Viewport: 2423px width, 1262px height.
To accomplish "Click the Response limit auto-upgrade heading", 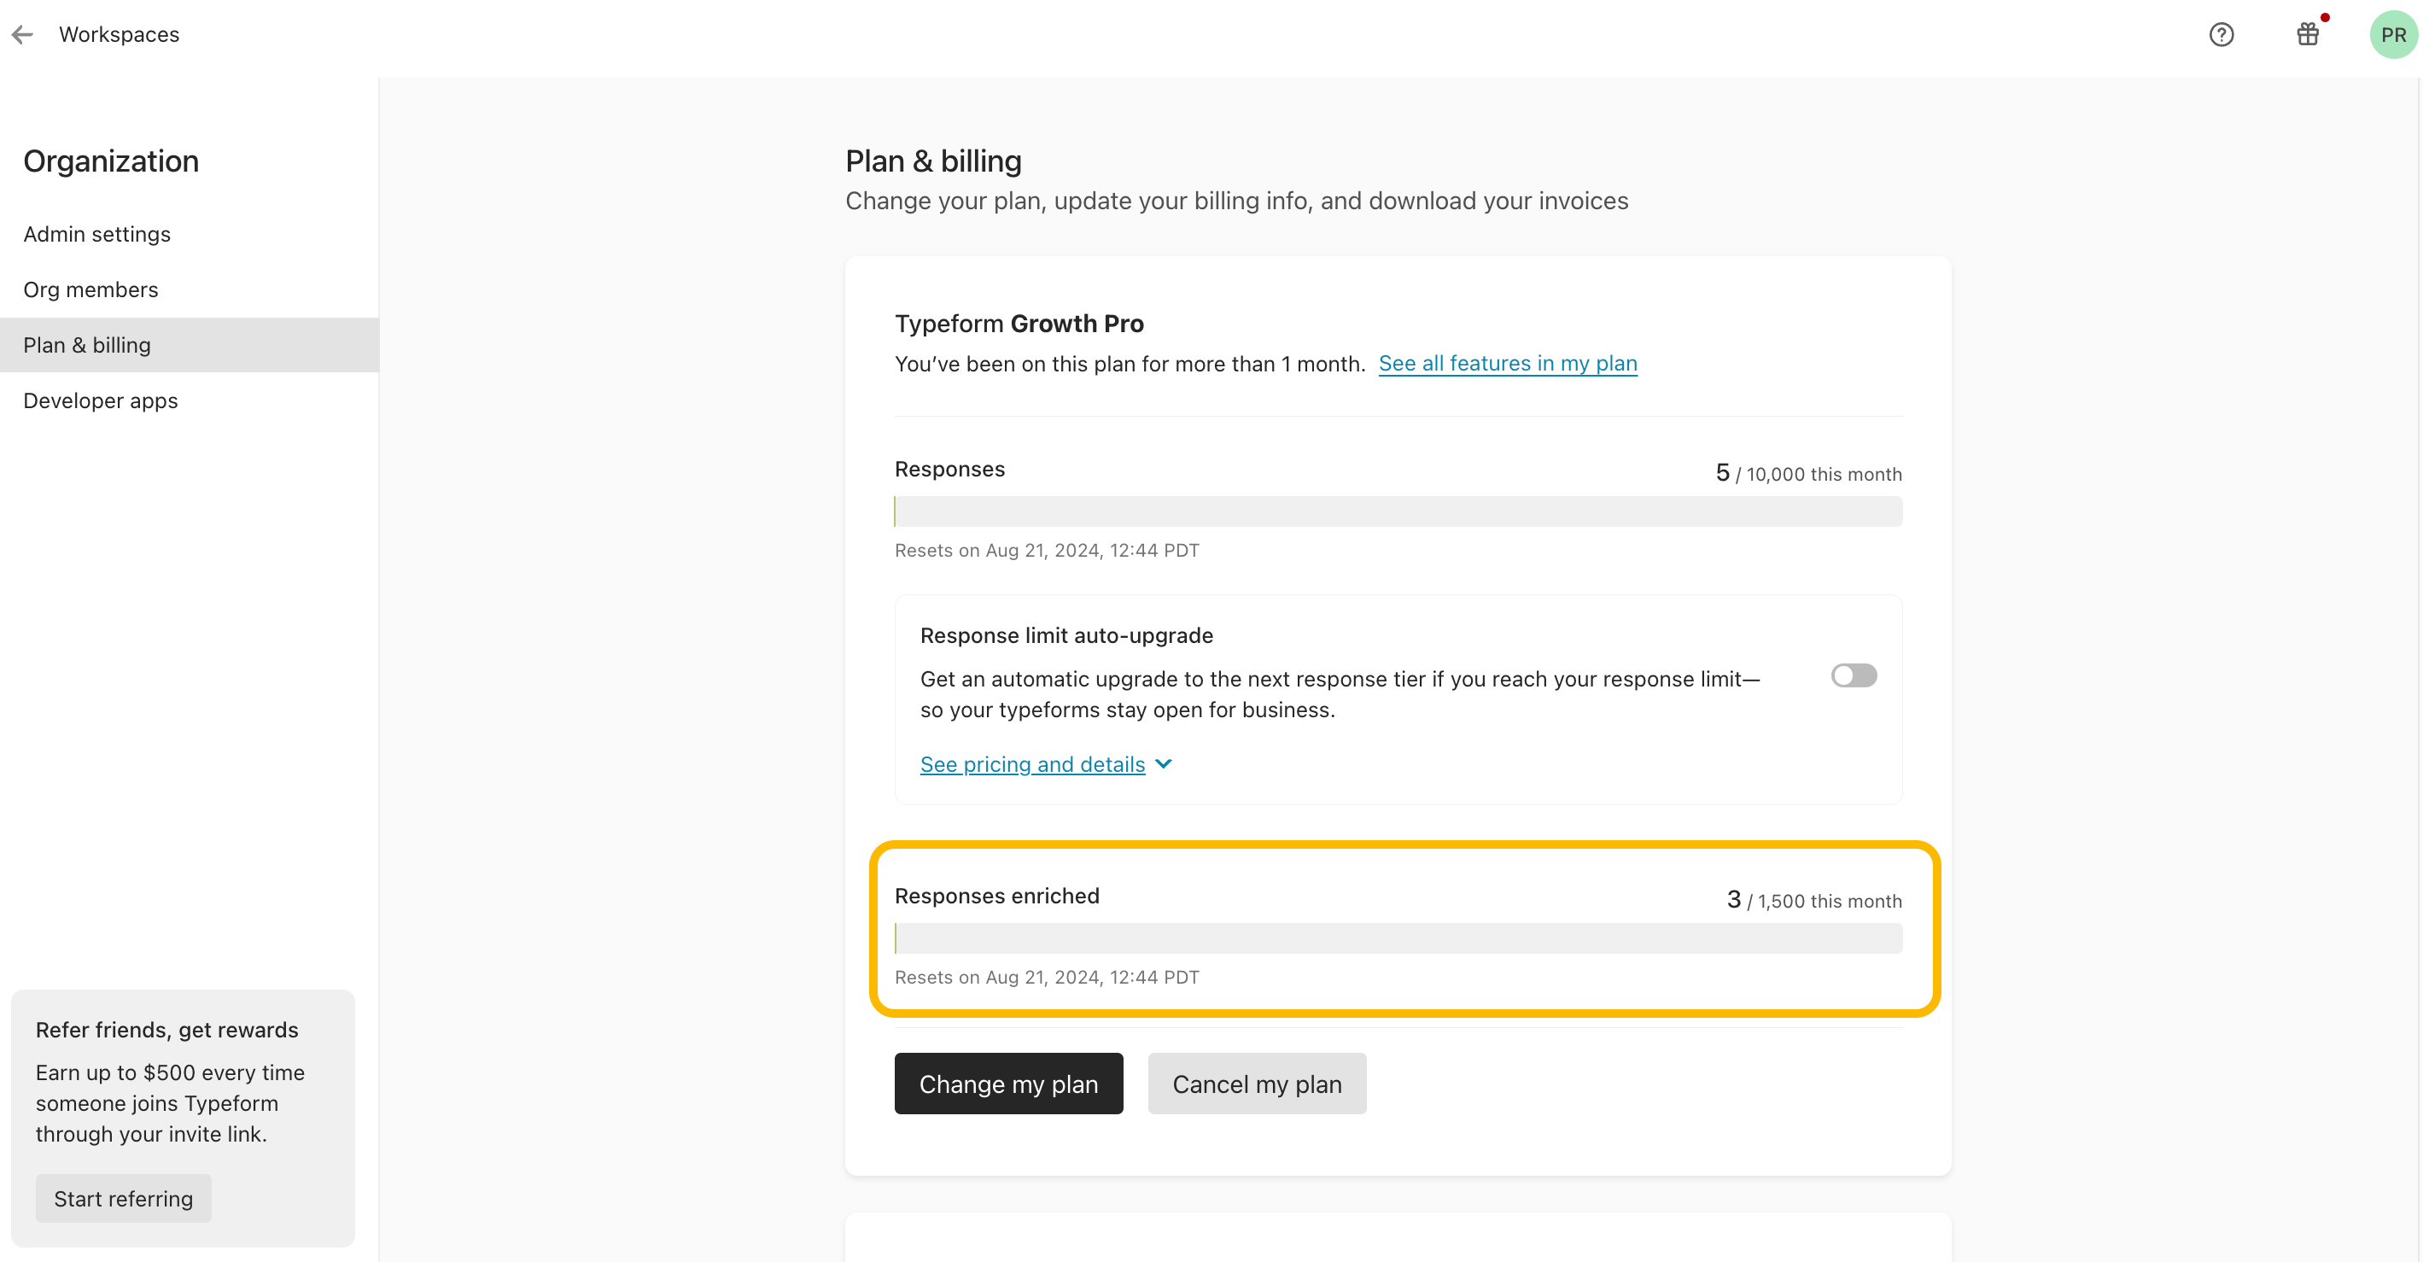I will coord(1066,636).
